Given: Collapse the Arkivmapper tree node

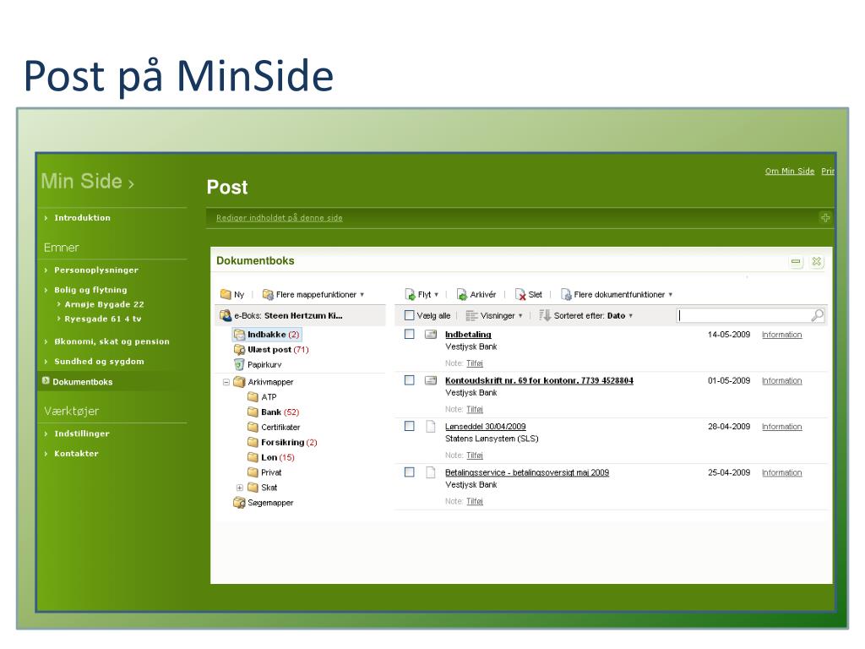Looking at the screenshot, I should coord(226,382).
